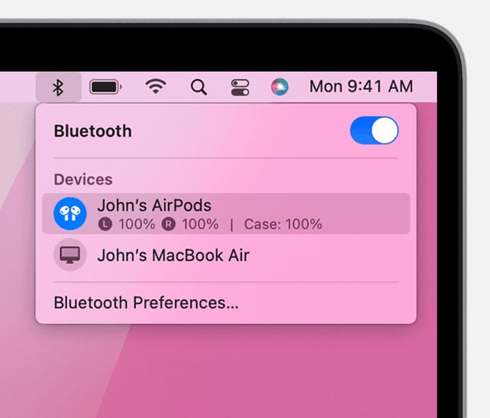Viewport: 490px width, 418px height.
Task: Click the Bluetooth panel title
Action: coord(93,131)
